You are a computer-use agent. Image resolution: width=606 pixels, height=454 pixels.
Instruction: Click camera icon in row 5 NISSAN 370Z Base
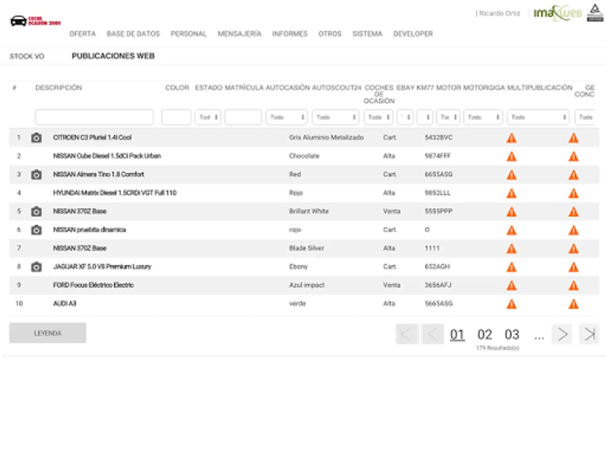coord(36,211)
